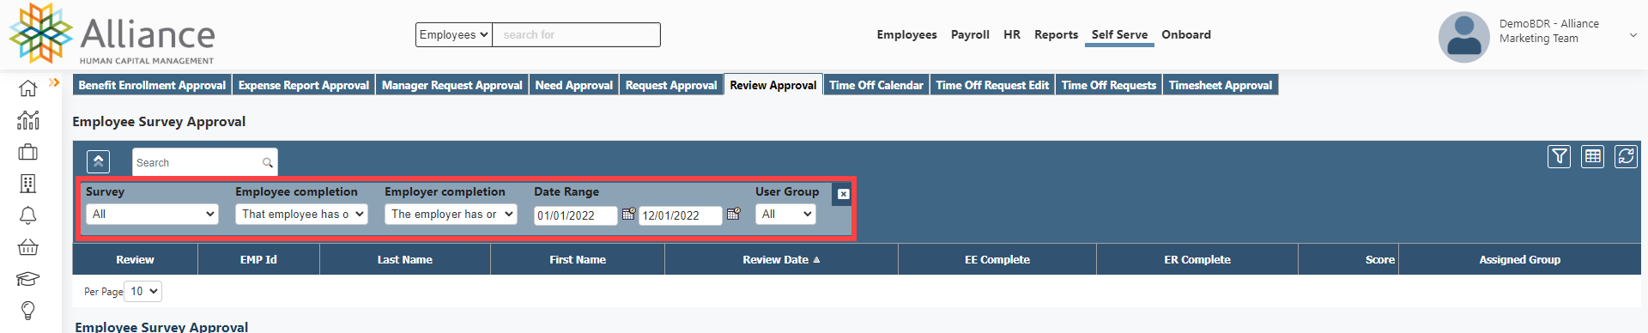
Task: Open the User Group dropdown
Action: [x=785, y=214]
